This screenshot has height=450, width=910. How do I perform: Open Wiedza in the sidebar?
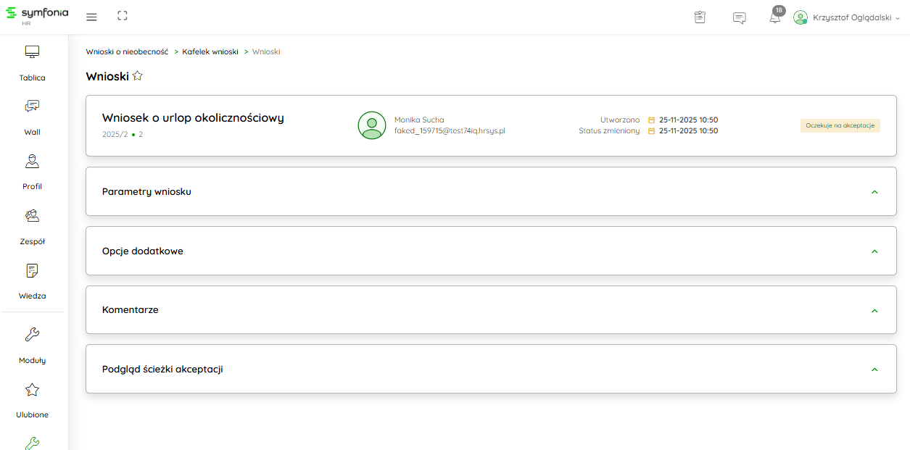click(x=32, y=280)
